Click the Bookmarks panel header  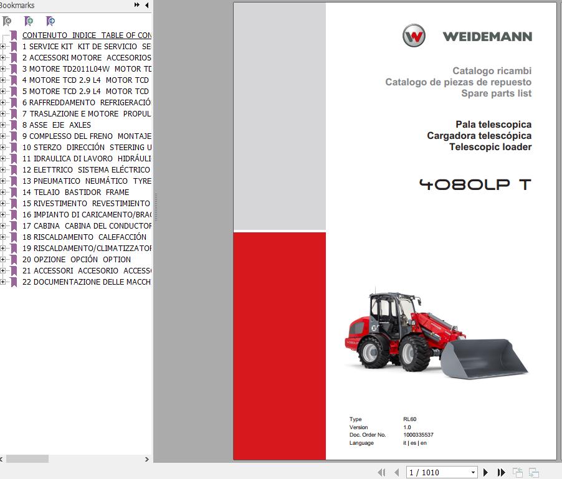(x=17, y=5)
